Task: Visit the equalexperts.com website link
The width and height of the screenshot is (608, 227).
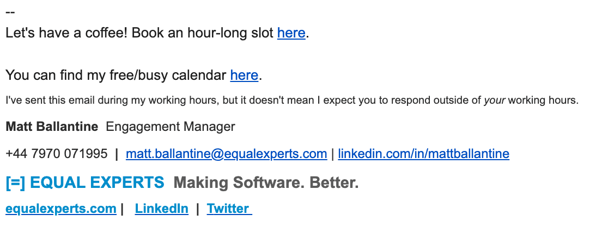Action: (61, 209)
